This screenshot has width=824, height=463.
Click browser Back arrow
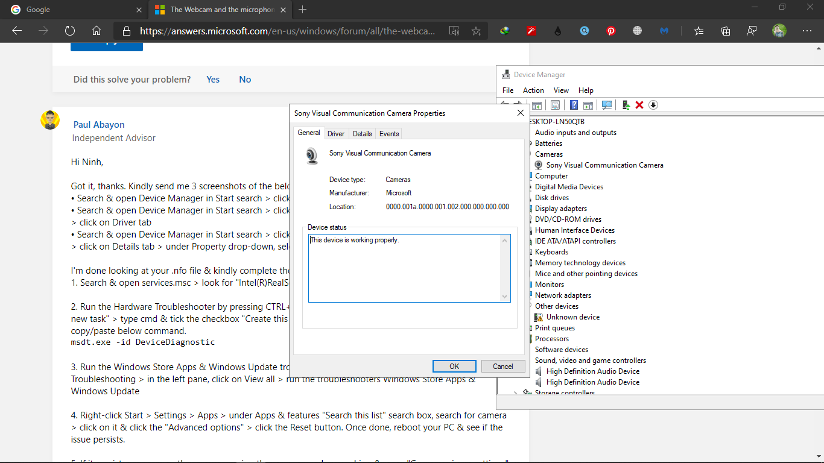pyautogui.click(x=17, y=31)
